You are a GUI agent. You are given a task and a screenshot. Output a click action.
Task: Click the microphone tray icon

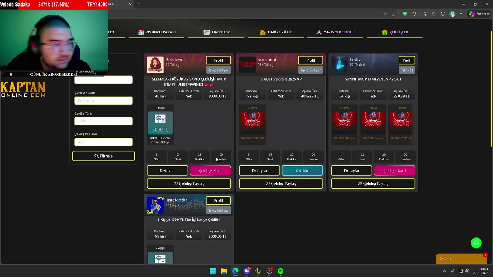(453, 271)
